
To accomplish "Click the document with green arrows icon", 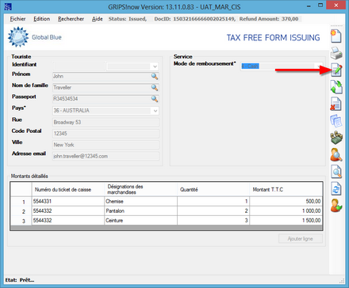I will coord(336,87).
